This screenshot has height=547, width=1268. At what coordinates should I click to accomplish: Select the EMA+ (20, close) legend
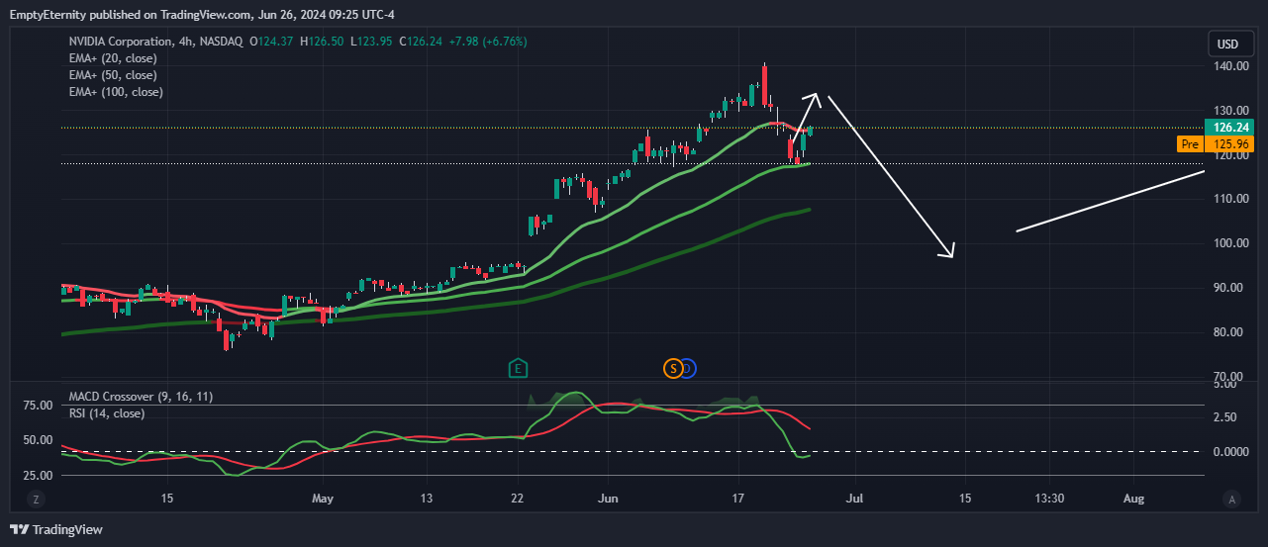112,58
